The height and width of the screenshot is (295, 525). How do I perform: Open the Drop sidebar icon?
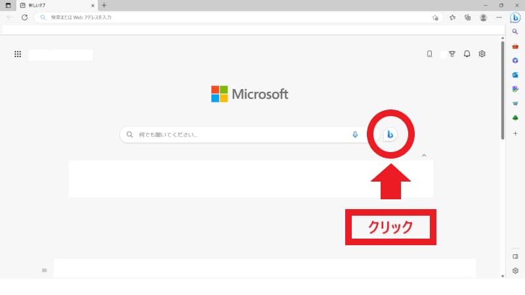515,104
